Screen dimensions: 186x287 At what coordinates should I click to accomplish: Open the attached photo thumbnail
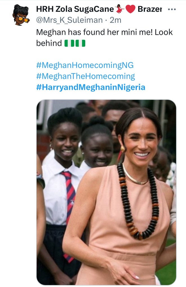106,192
